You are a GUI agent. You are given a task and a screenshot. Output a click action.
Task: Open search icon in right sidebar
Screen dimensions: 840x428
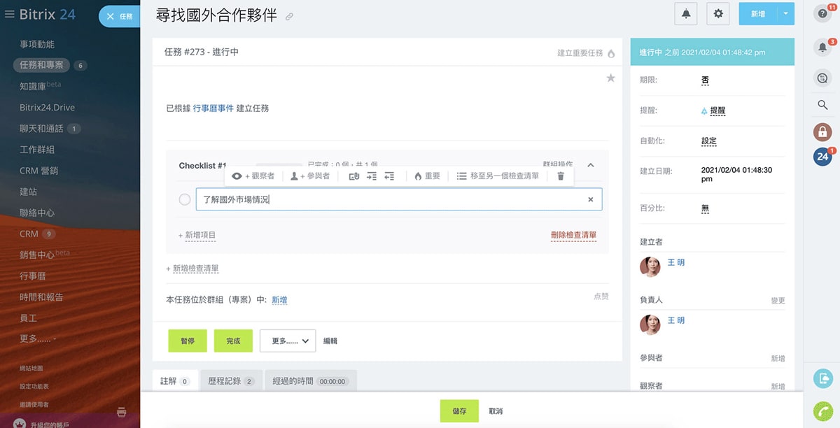[x=823, y=105]
